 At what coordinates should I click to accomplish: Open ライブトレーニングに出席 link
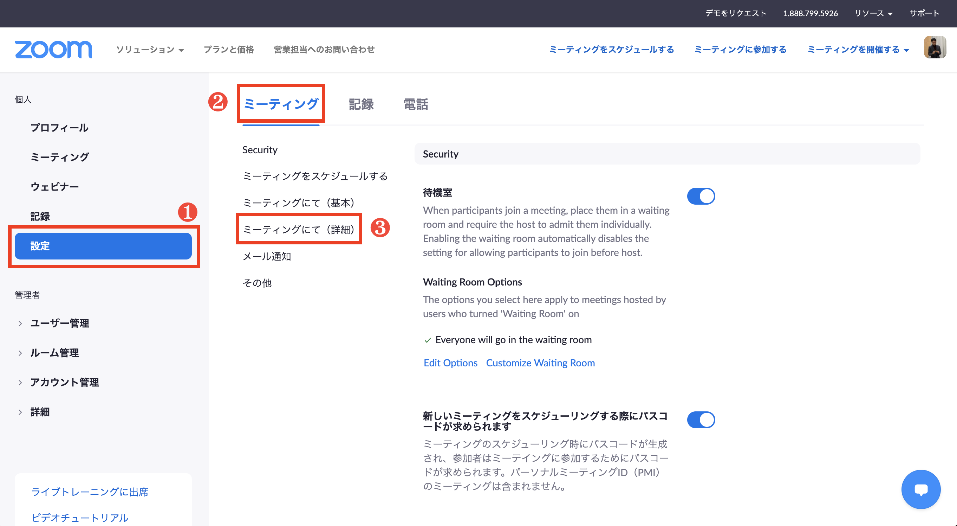click(x=90, y=492)
